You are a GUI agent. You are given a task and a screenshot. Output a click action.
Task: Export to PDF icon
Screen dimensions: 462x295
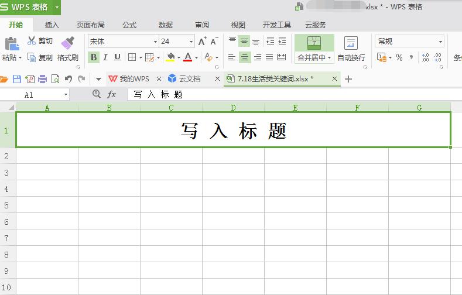point(30,79)
